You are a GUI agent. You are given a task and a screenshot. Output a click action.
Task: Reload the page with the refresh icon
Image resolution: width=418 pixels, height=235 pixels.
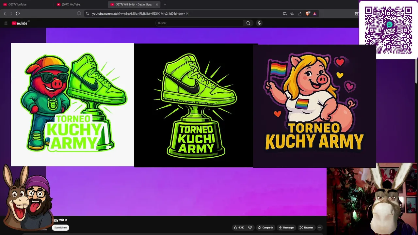pos(18,13)
